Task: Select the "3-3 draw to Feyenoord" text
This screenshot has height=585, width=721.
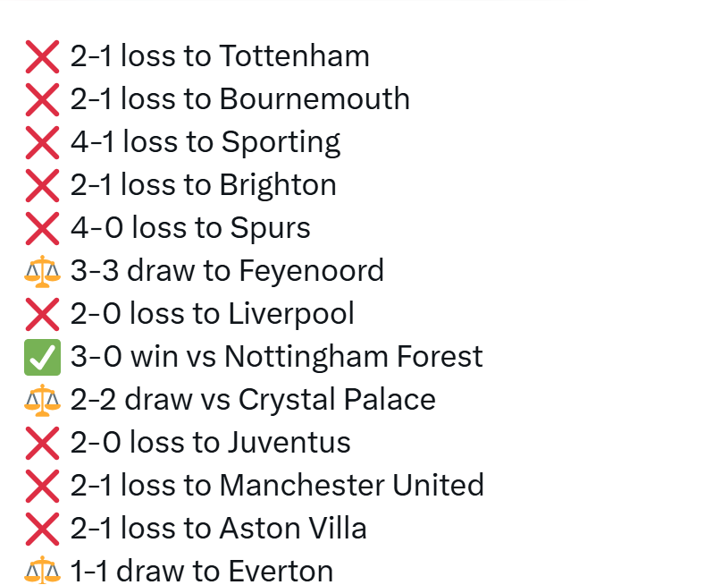Action: [227, 271]
